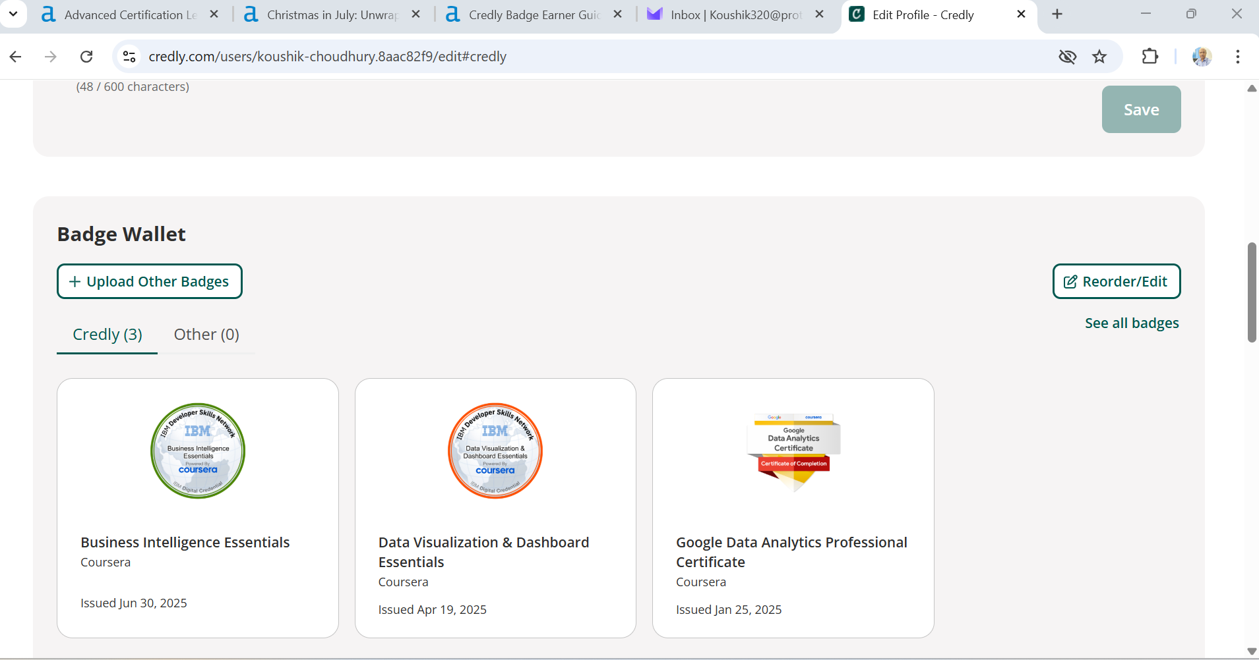Open the tab search chevron
This screenshot has width=1259, height=660.
pyautogui.click(x=13, y=14)
